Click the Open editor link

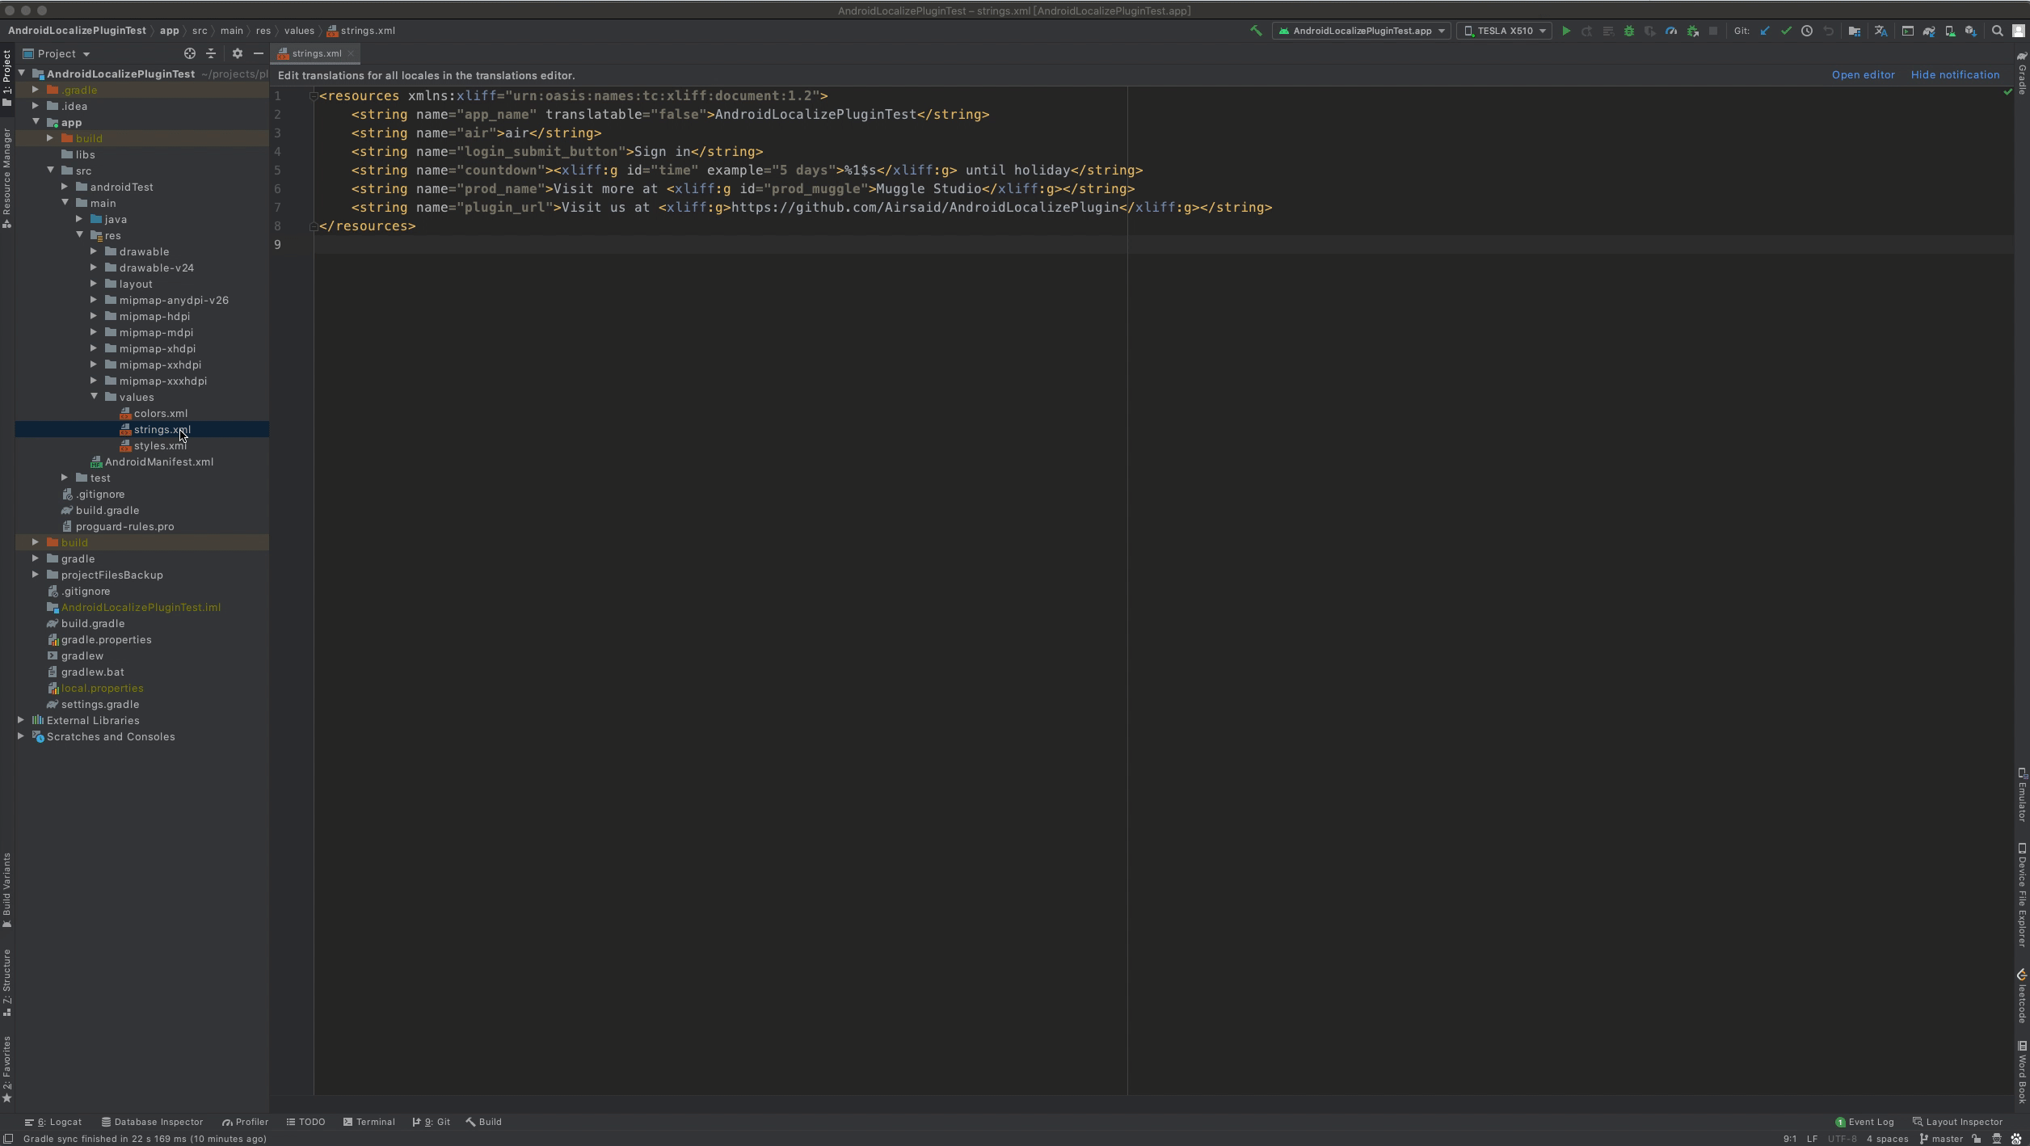[1863, 74]
